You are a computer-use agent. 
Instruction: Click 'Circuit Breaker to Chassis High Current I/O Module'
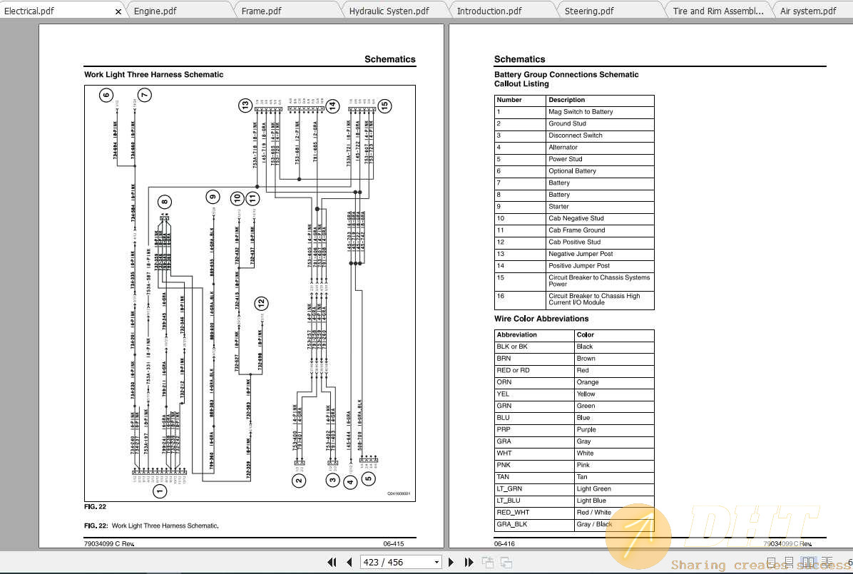click(600, 299)
